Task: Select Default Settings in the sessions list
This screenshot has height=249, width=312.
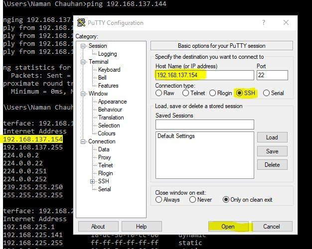Action: (x=176, y=136)
